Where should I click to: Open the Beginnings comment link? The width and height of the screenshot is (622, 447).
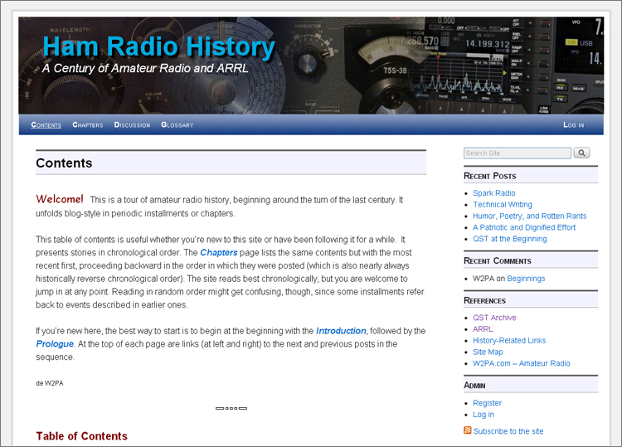pos(526,279)
